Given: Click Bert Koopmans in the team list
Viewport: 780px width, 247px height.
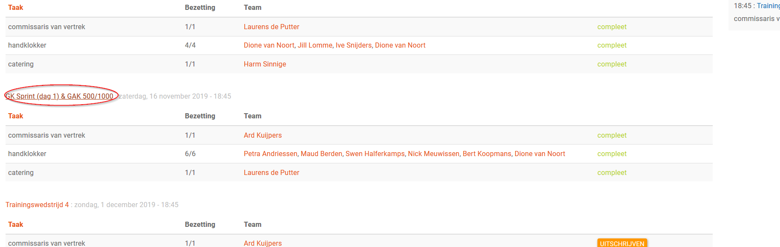Looking at the screenshot, I should coord(487,154).
